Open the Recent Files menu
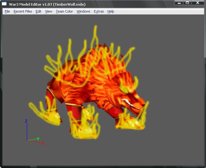This screenshot has width=206, height=168. coord(23,11)
